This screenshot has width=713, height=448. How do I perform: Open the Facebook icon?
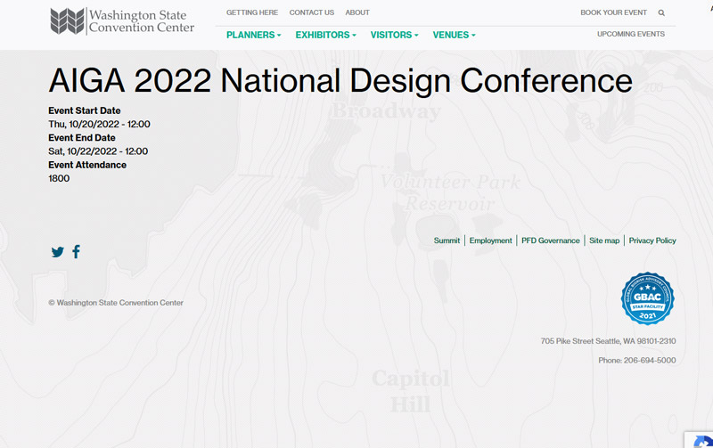77,251
